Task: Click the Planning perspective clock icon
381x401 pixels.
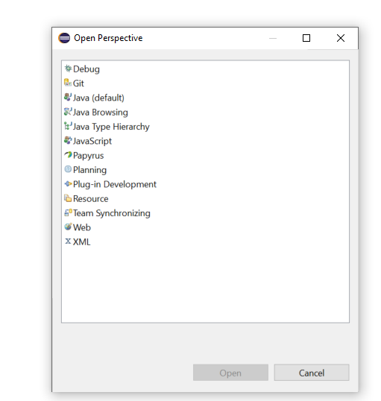Action: [x=68, y=169]
